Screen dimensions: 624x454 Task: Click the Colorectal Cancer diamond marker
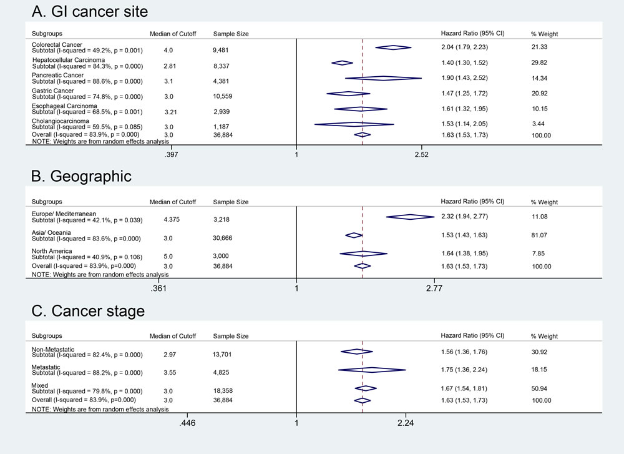[x=393, y=47]
